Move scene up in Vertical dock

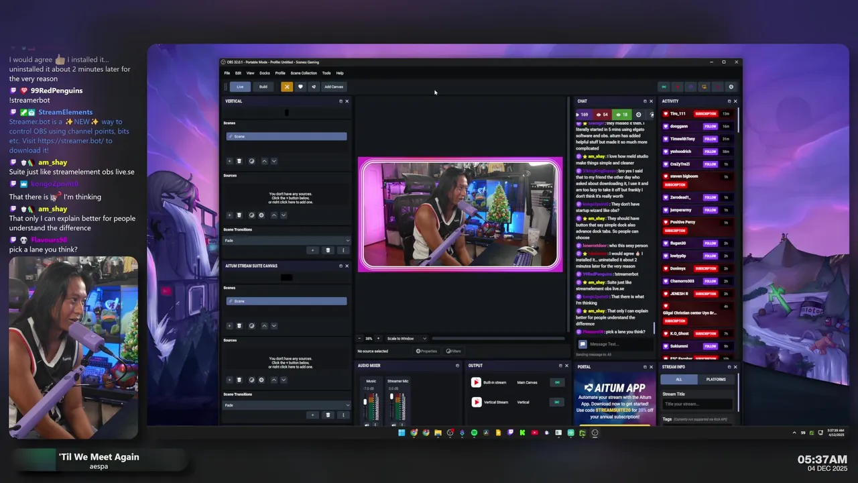point(264,161)
